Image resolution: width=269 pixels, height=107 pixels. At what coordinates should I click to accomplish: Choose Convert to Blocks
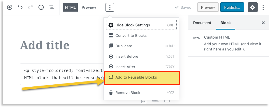(141, 35)
